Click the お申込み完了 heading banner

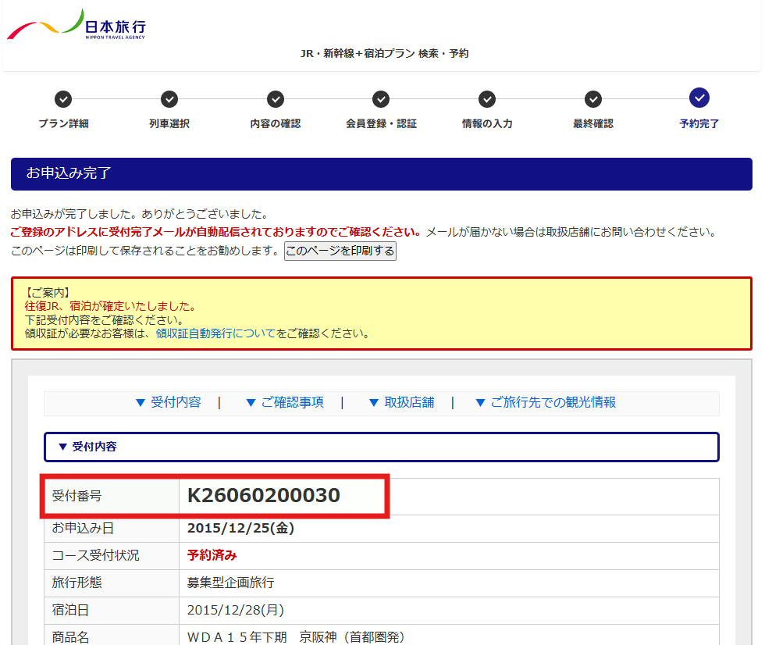coord(382,174)
